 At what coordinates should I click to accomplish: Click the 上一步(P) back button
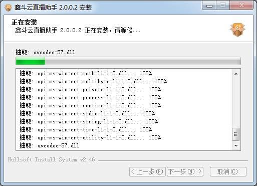(147, 171)
